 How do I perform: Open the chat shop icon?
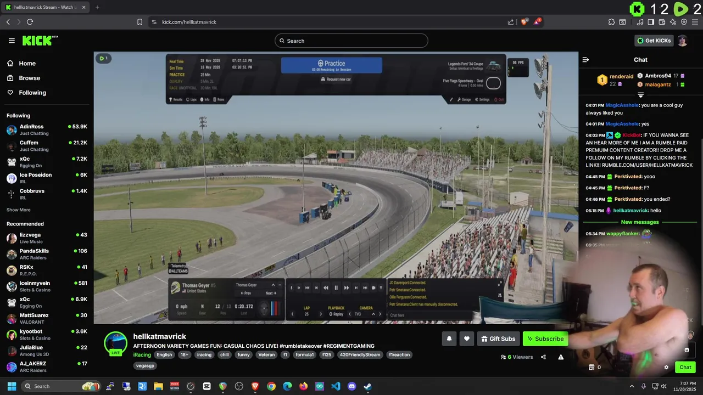point(592,368)
